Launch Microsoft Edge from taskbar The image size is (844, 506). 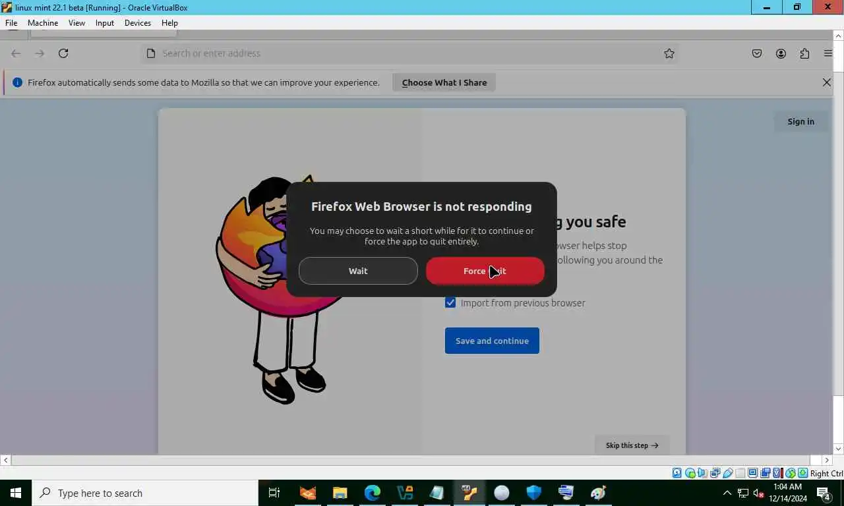373,493
